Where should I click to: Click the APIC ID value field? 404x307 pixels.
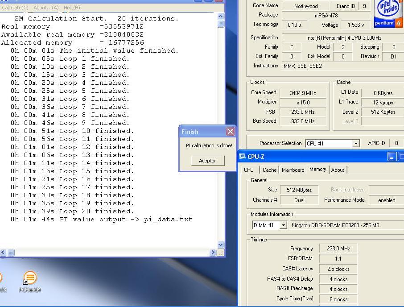(x=396, y=143)
